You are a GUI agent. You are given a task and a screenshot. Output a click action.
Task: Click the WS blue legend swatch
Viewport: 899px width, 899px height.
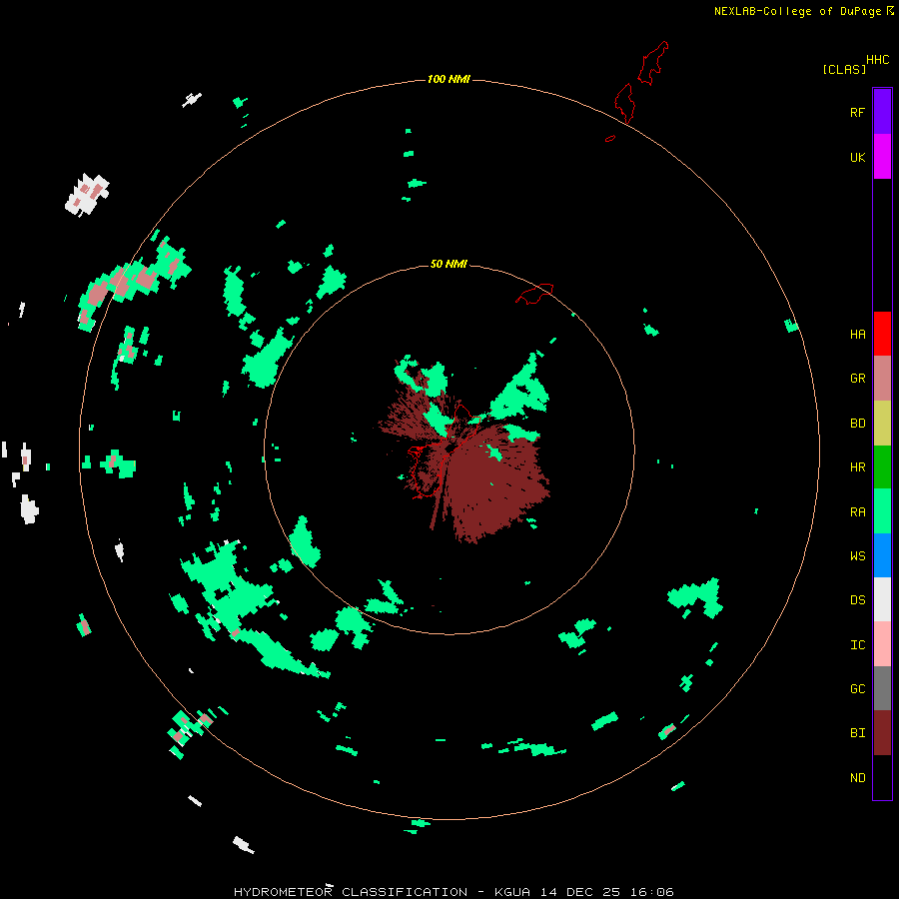pos(882,555)
